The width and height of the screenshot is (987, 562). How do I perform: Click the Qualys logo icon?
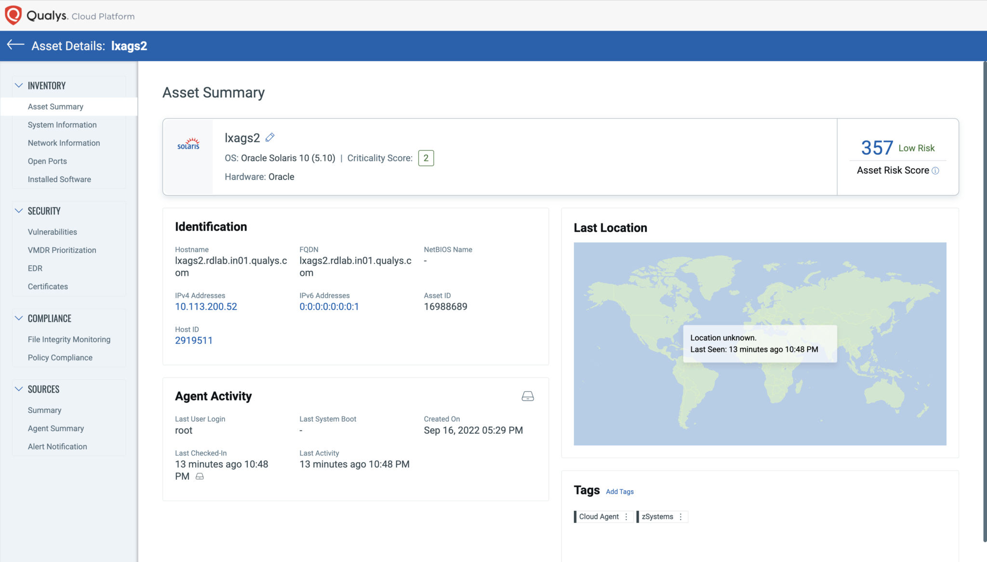click(x=13, y=14)
